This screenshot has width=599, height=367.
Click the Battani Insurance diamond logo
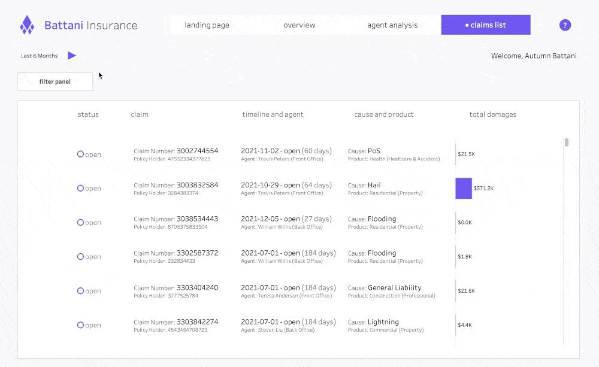27,25
